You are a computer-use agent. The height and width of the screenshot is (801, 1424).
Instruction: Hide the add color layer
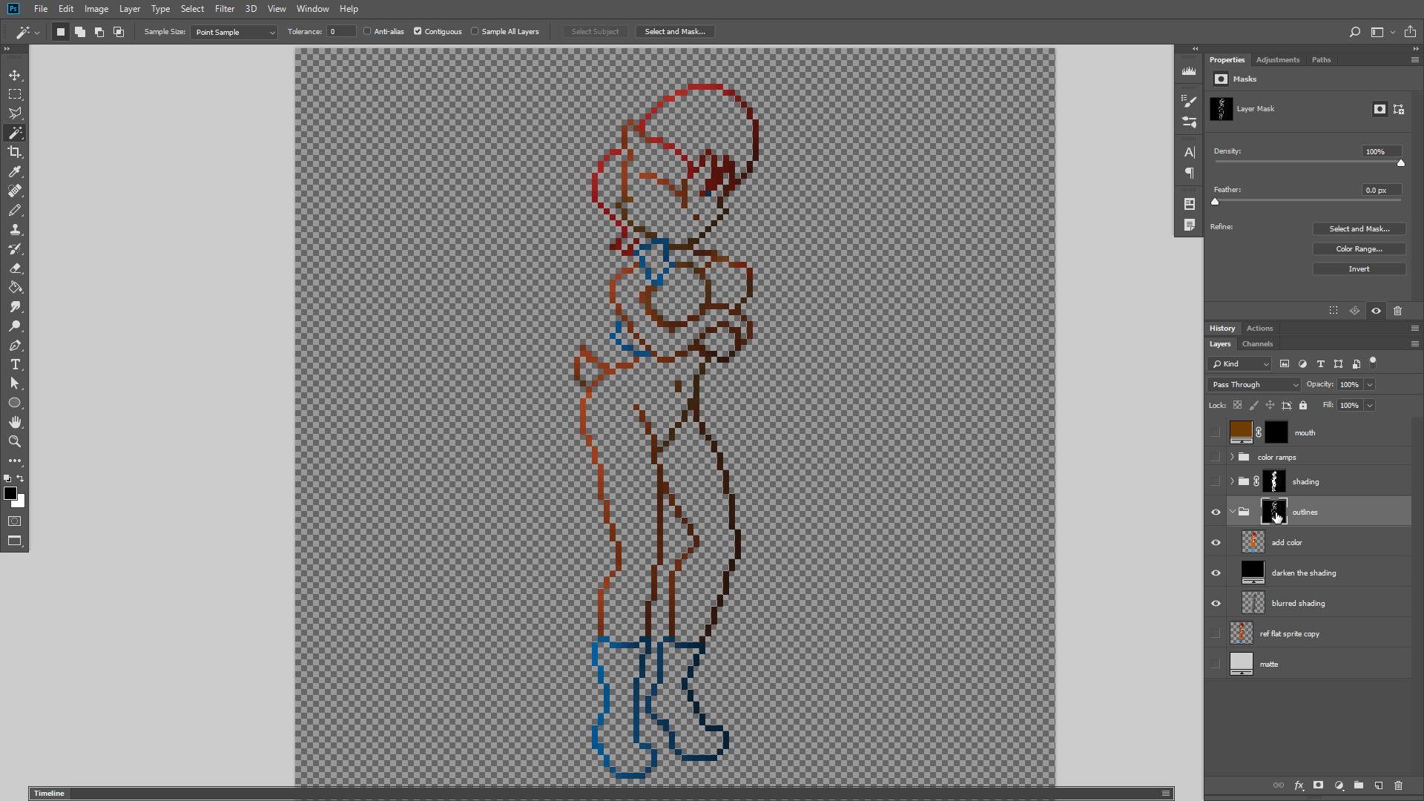[1216, 542]
